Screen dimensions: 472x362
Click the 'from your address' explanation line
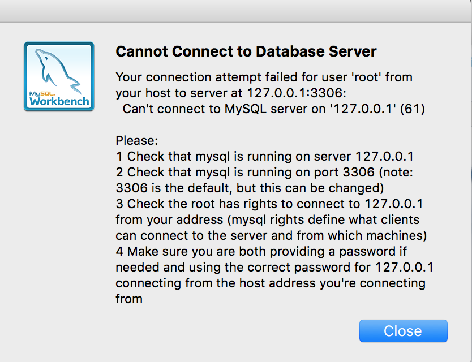tap(267, 220)
